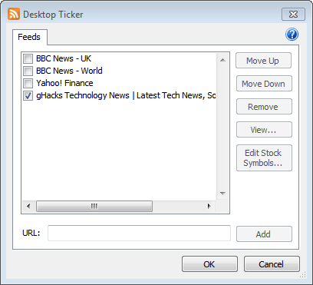313x285 pixels.
Task: Select the gHacks Technology News row text
Action: 126,96
